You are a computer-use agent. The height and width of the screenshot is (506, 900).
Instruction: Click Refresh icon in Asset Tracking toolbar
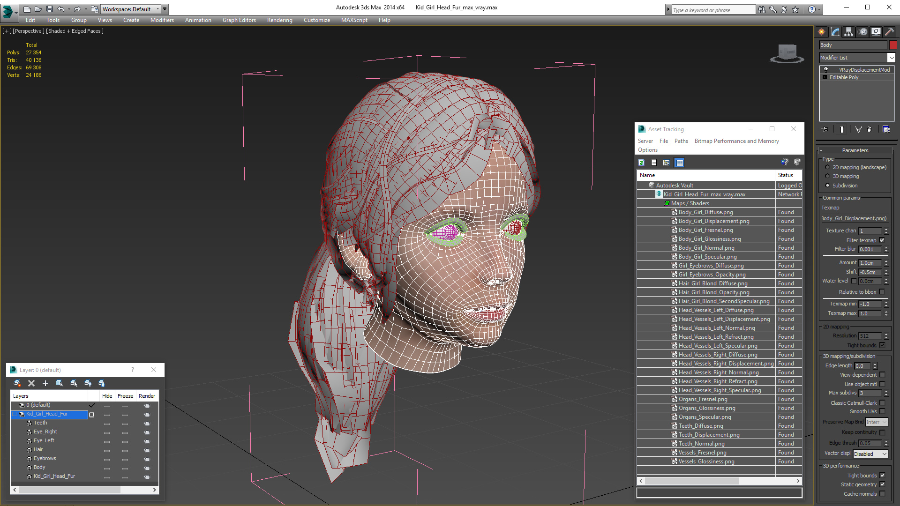point(641,163)
